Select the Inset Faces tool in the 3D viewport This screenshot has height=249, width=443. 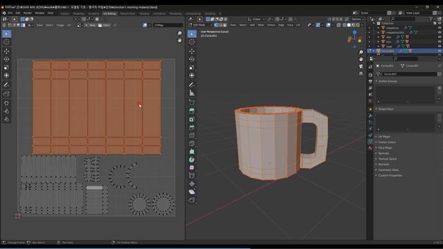pyautogui.click(x=192, y=120)
